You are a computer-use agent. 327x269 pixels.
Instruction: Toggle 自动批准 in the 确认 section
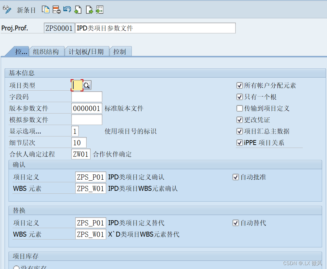click(236, 177)
